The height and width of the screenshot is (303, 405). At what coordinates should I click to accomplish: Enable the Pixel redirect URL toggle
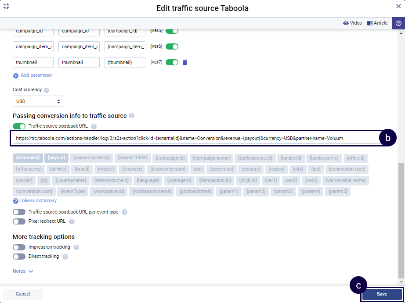coord(19,221)
